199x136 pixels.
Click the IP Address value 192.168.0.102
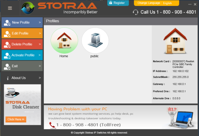[181, 71]
